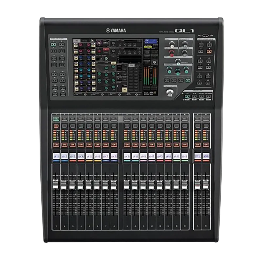The width and height of the screenshot is (262, 262).
Task: Mute ch 6 using its ON key
Action: (97, 144)
